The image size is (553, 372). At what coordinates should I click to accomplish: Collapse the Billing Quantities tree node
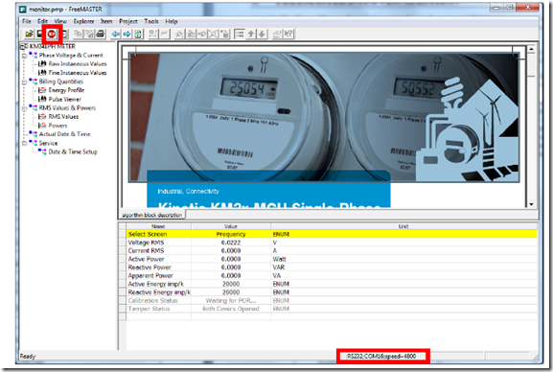tap(24, 82)
